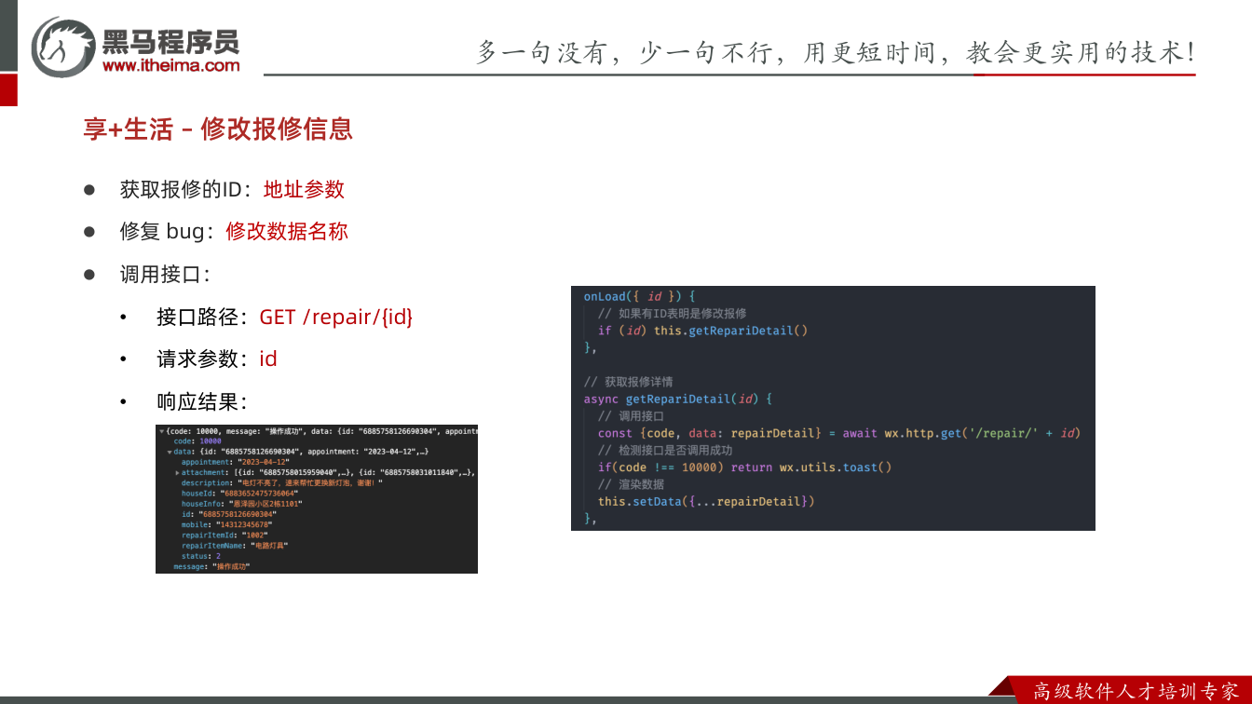1252x704 pixels.
Task: Click the comment 渲染数据 in code
Action: (631, 484)
